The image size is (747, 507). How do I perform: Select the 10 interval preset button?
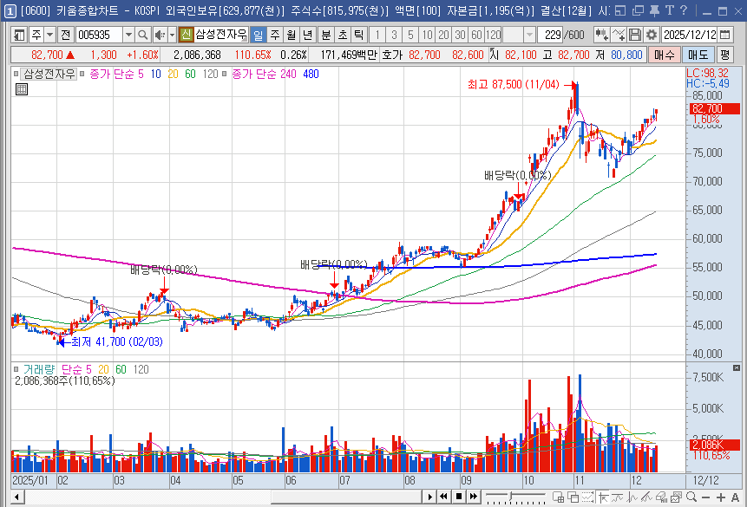click(x=428, y=35)
